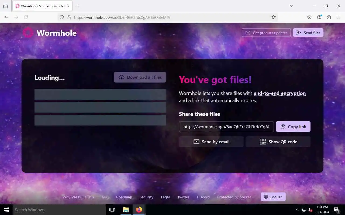Close the Wormhole browser tab

click(x=68, y=6)
